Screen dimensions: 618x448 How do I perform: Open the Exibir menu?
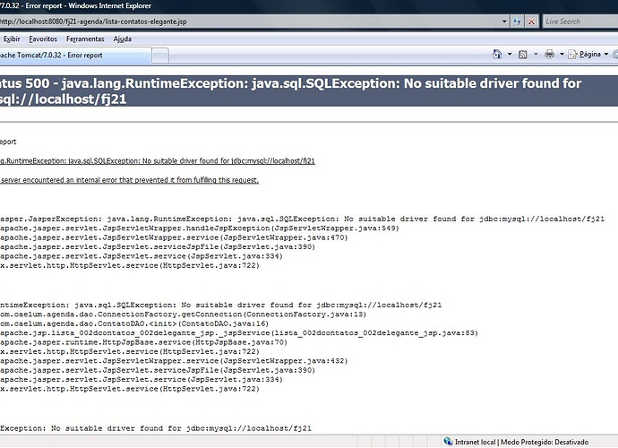click(12, 39)
